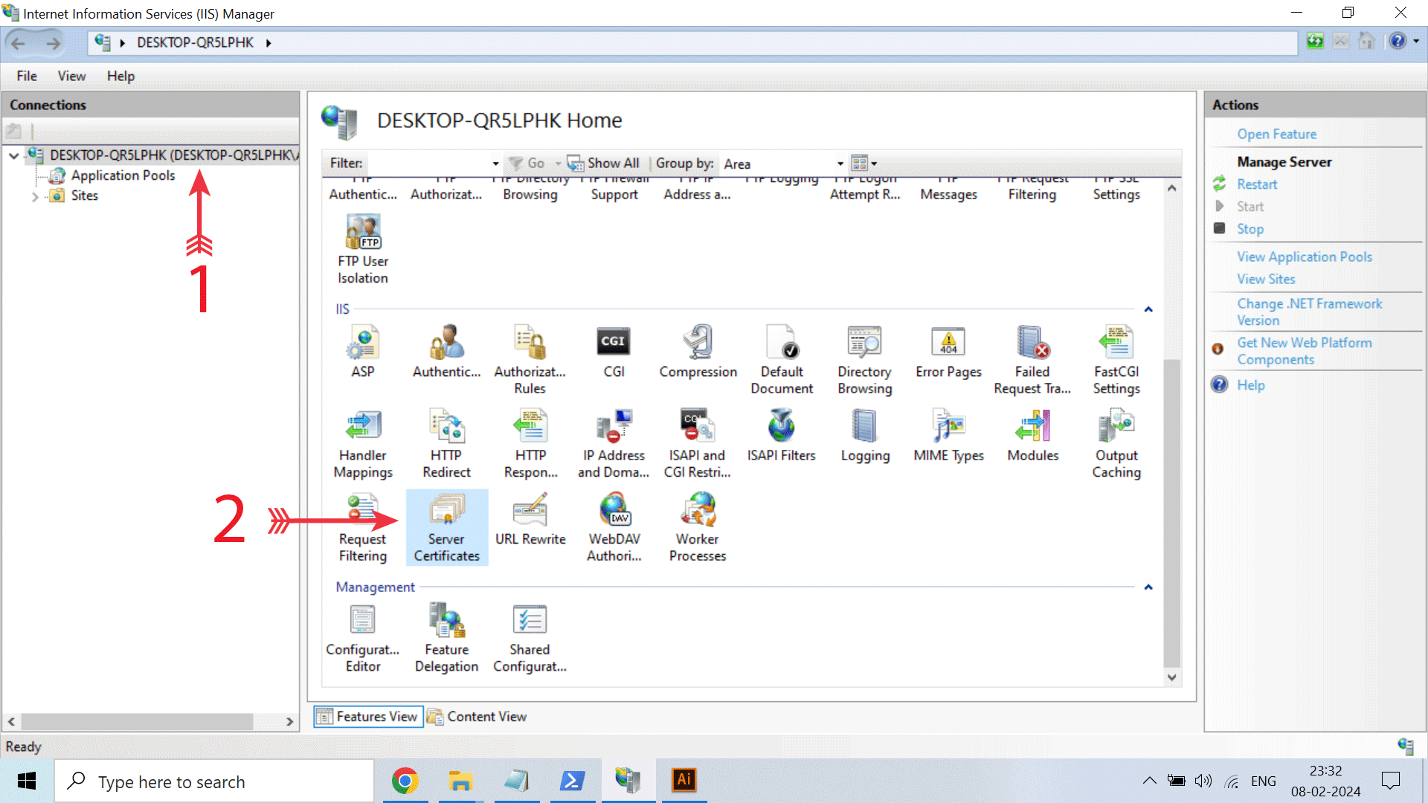Click the refresh page toolbar icon
The height and width of the screenshot is (803, 1428).
point(1315,41)
